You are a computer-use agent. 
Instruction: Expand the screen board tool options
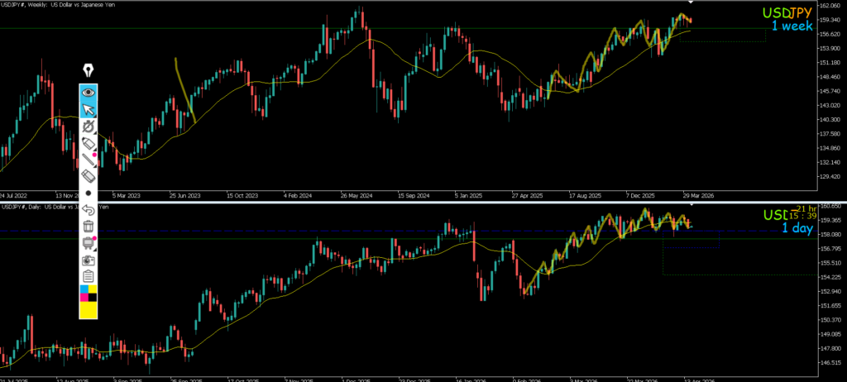[x=89, y=242]
